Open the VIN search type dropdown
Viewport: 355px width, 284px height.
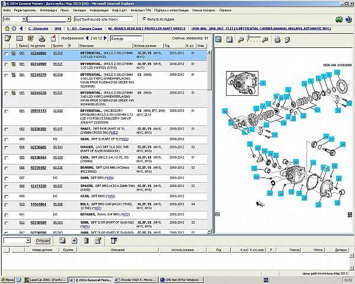[22, 19]
